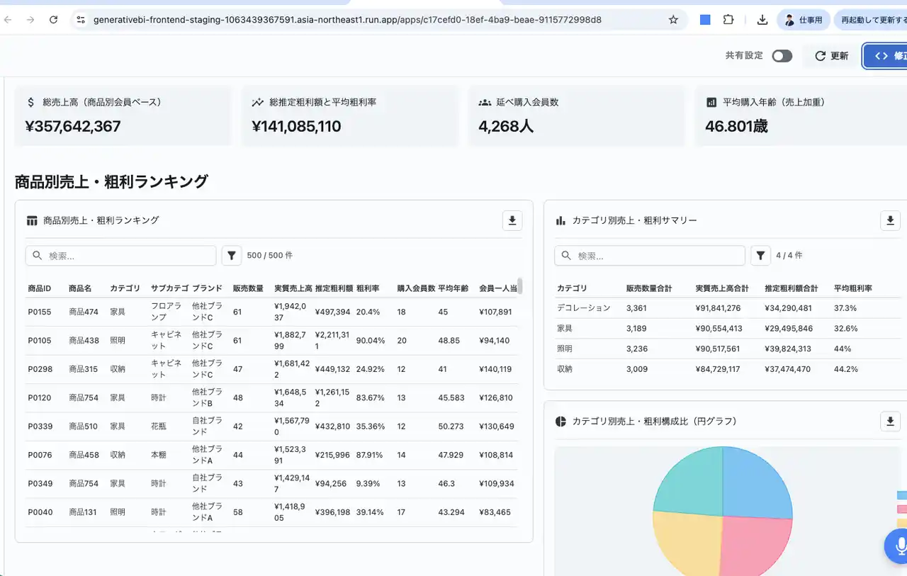This screenshot has height=576, width=907.
Task: Open the 仕事用 Chrome profile menu
Action: [x=804, y=20]
